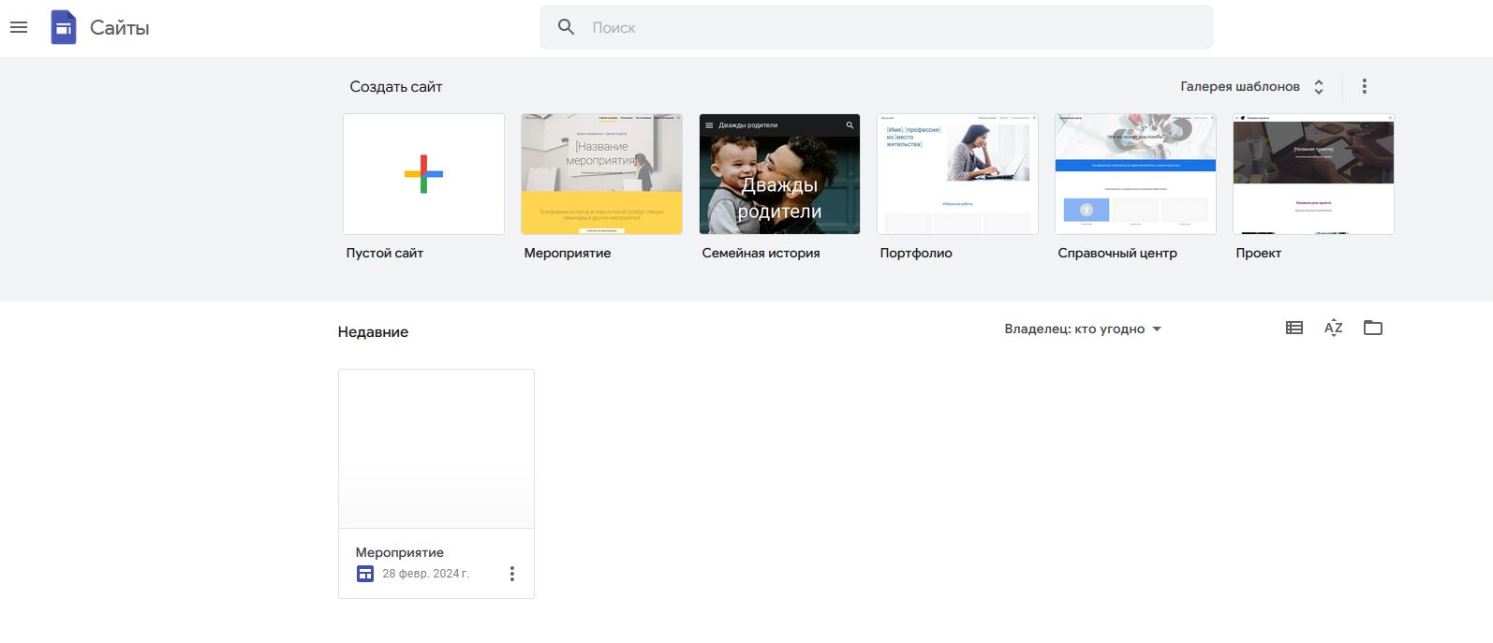The height and width of the screenshot is (643, 1493).
Task: Expand the Галерея шаблонов template gallery
Action: 1251,86
